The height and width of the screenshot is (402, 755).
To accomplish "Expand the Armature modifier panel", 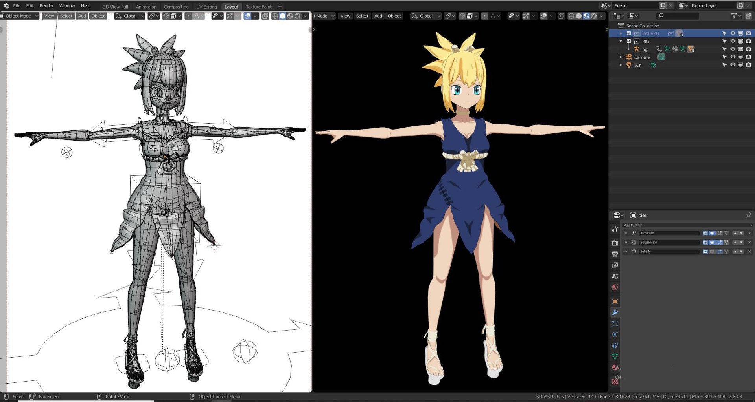I will 626,233.
